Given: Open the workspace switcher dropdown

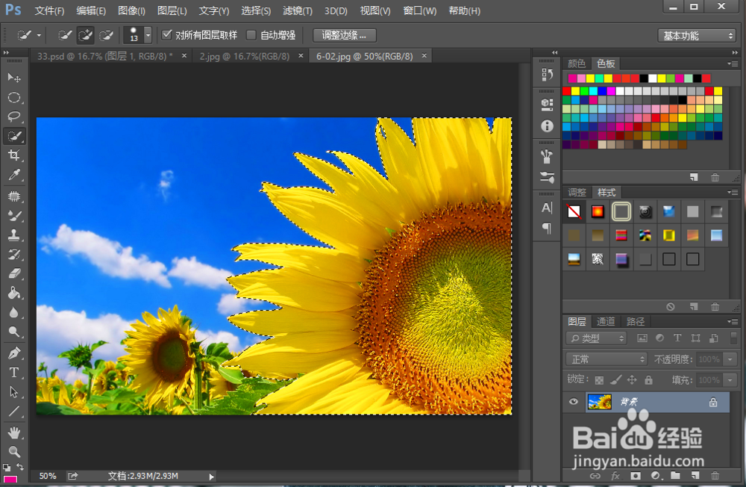Looking at the screenshot, I should click(x=697, y=36).
